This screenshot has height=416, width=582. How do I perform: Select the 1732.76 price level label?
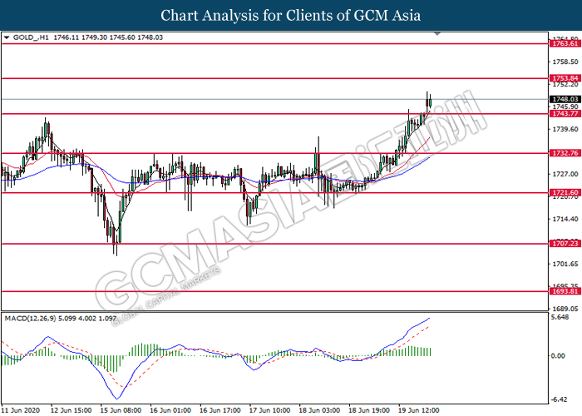click(x=565, y=153)
